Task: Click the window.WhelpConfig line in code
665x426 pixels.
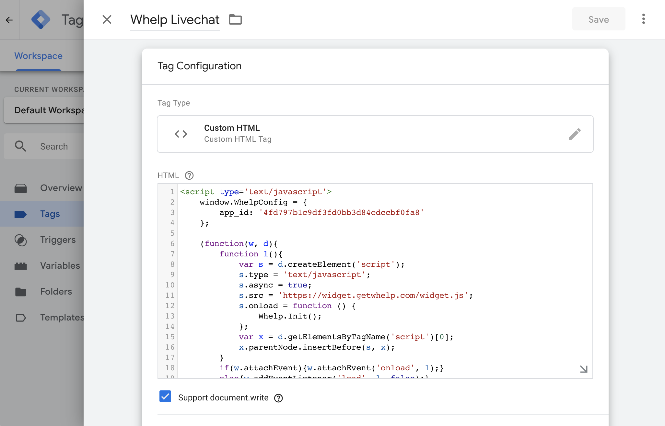Action: point(253,202)
